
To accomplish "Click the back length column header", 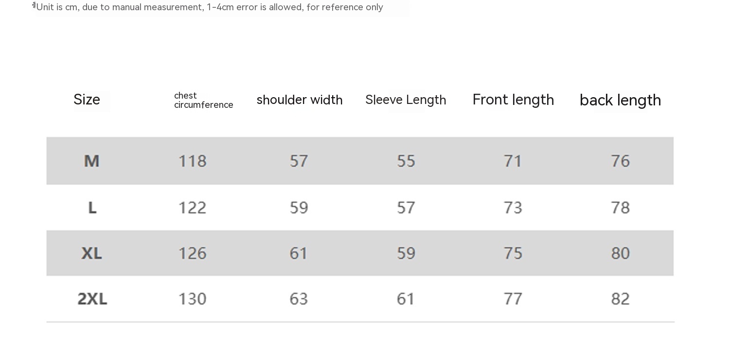I will (620, 101).
